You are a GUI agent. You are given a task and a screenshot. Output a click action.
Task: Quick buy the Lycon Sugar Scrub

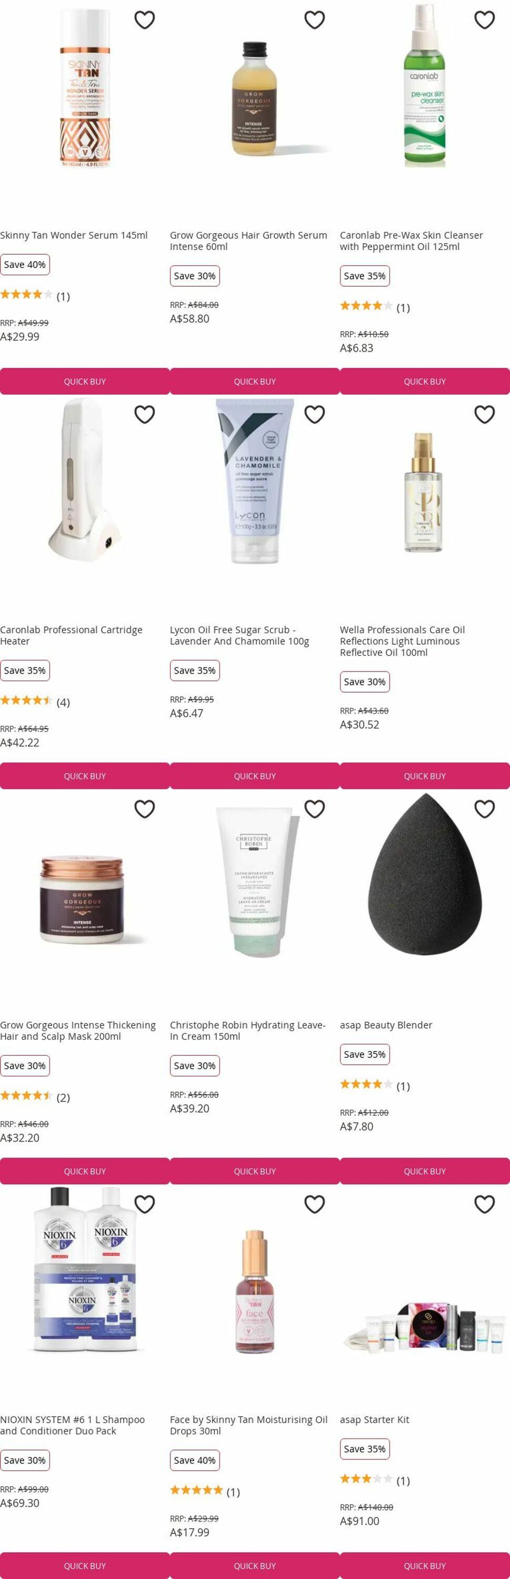(254, 776)
